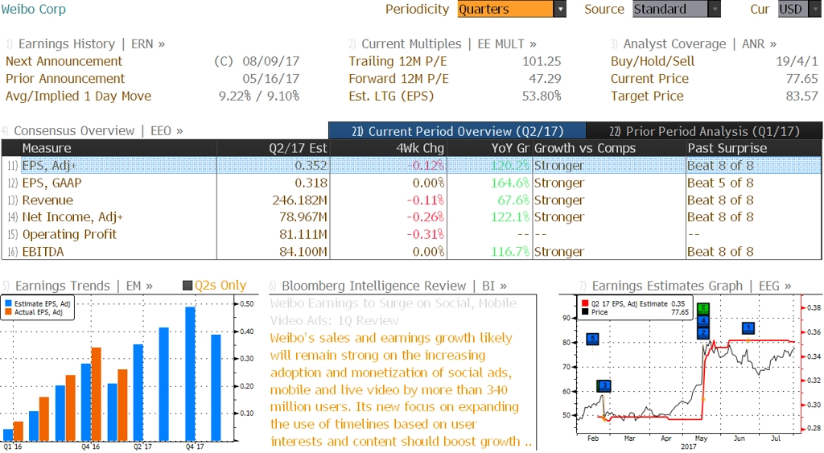
Task: Click EPS GAAP Beat 5 of 8
Action: click(x=720, y=183)
